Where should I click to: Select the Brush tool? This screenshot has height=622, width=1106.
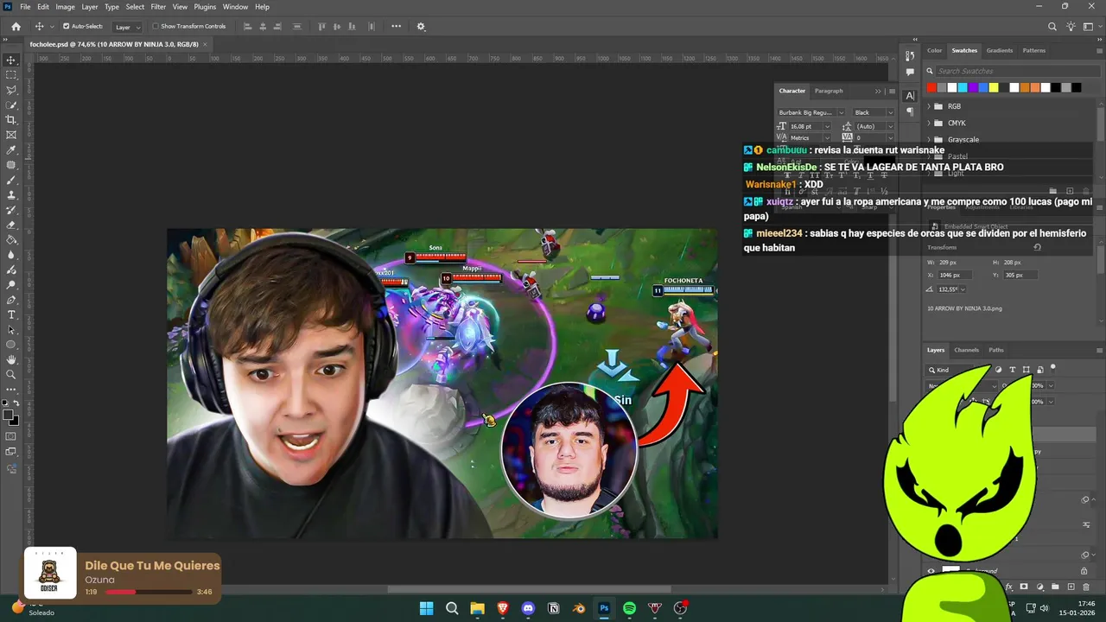click(x=11, y=180)
